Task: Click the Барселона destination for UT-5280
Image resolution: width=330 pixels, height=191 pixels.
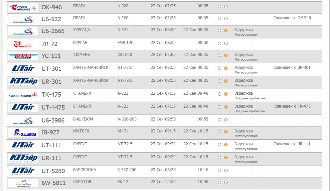Action: click(84, 170)
